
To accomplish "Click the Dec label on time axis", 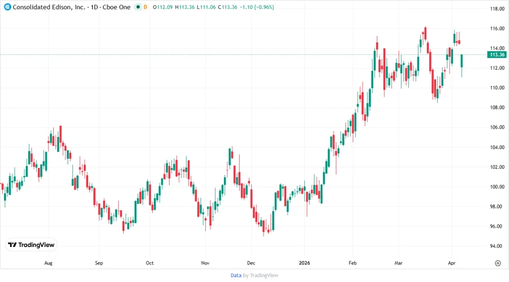I will pos(251,263).
